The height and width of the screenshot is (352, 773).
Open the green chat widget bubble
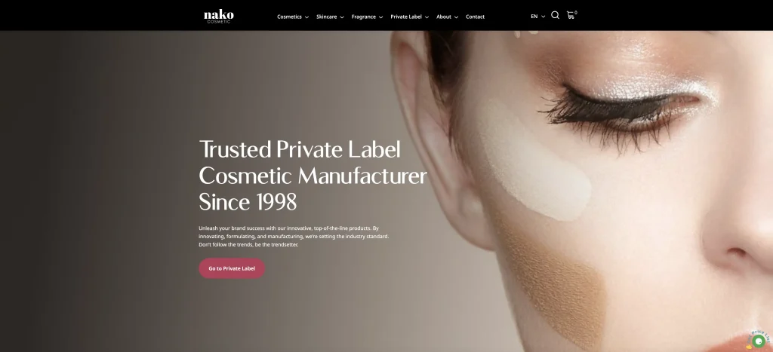pyautogui.click(x=759, y=341)
